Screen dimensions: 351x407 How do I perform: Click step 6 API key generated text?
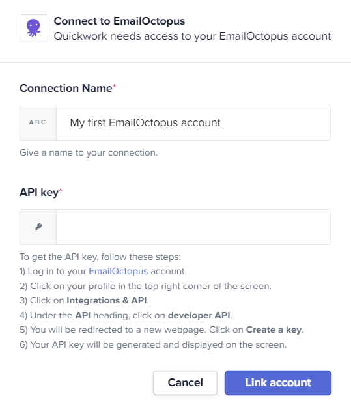(153, 345)
